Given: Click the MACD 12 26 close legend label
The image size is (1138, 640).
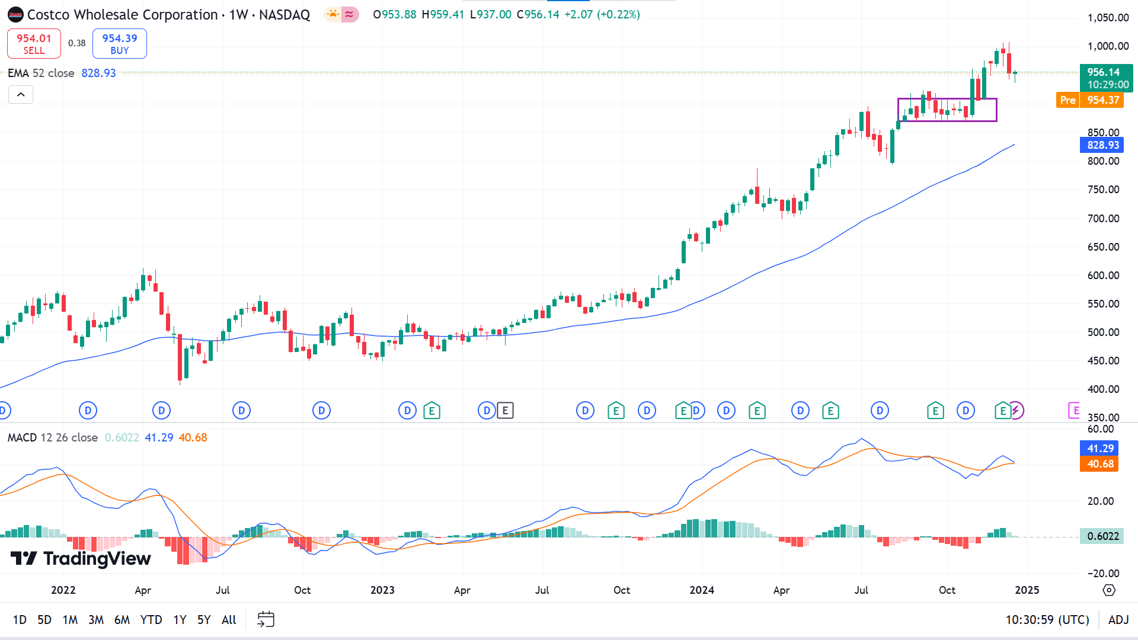Looking at the screenshot, I should 53,437.
